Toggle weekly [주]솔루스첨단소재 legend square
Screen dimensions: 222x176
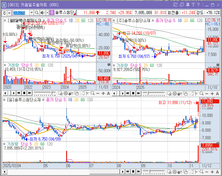[x=114, y=20]
